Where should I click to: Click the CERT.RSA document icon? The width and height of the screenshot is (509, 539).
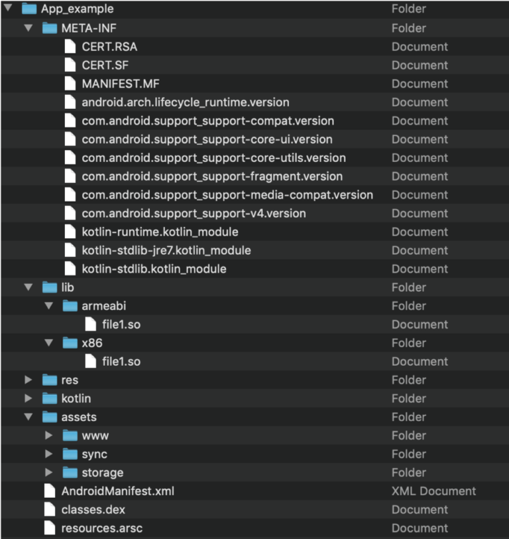[70, 46]
